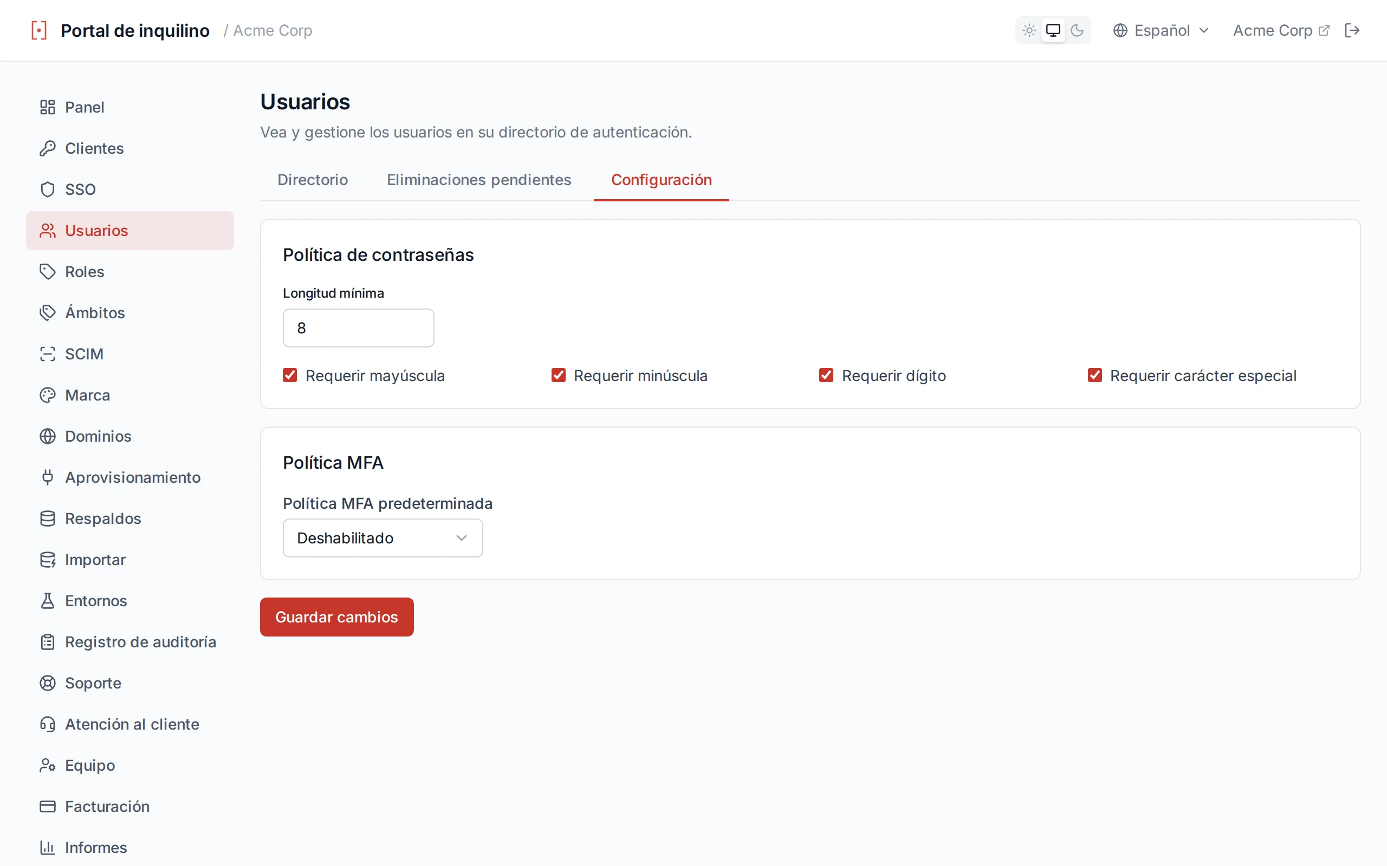Viewport: 1387px width, 866px height.
Task: Click the Requerir carácter especial label text
Action: tap(1203, 376)
